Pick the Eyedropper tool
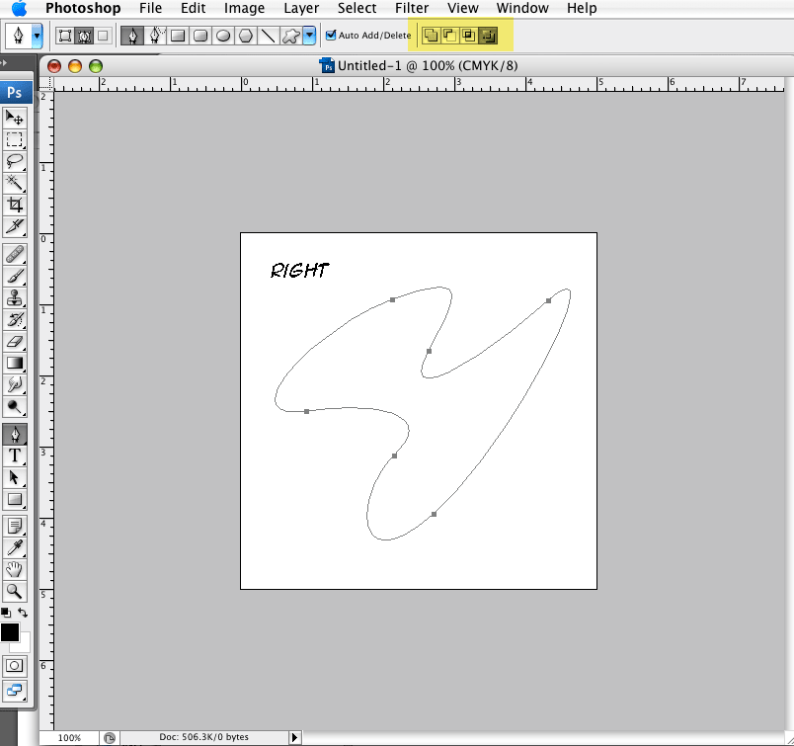Screen dimensions: 794x746 tap(14, 546)
